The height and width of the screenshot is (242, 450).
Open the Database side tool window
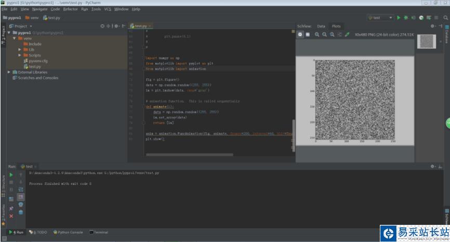447,34
